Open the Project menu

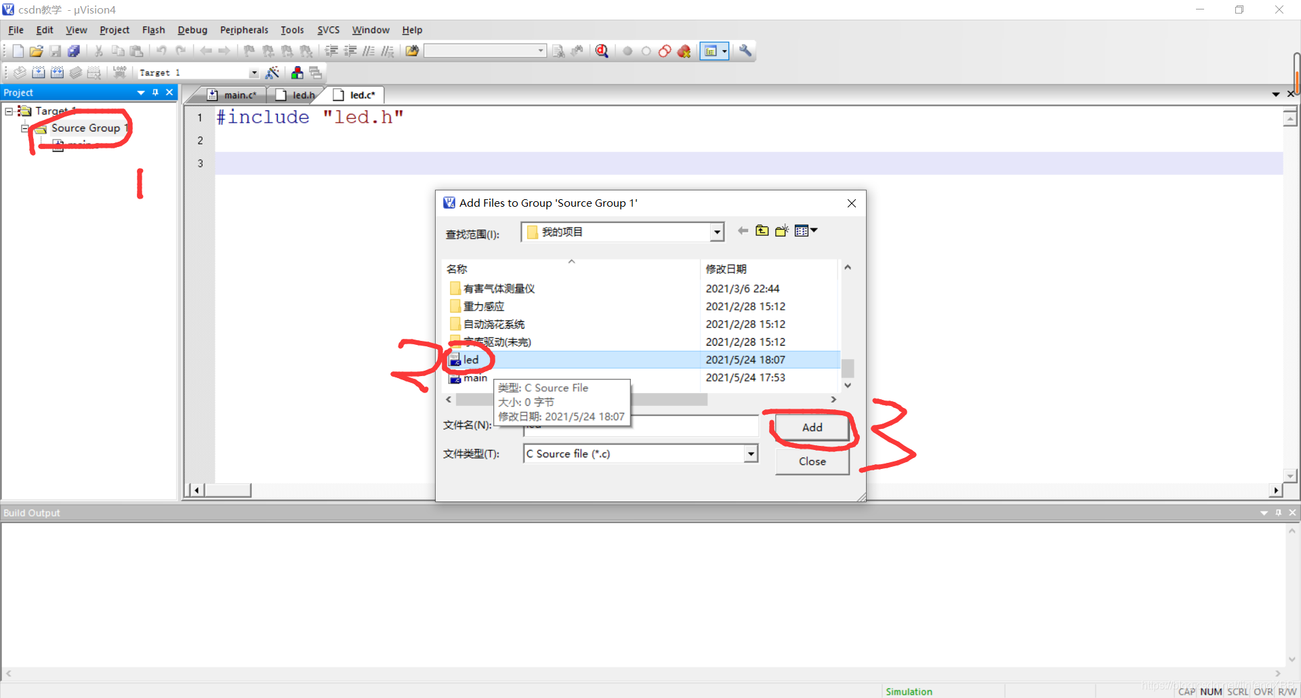click(114, 30)
